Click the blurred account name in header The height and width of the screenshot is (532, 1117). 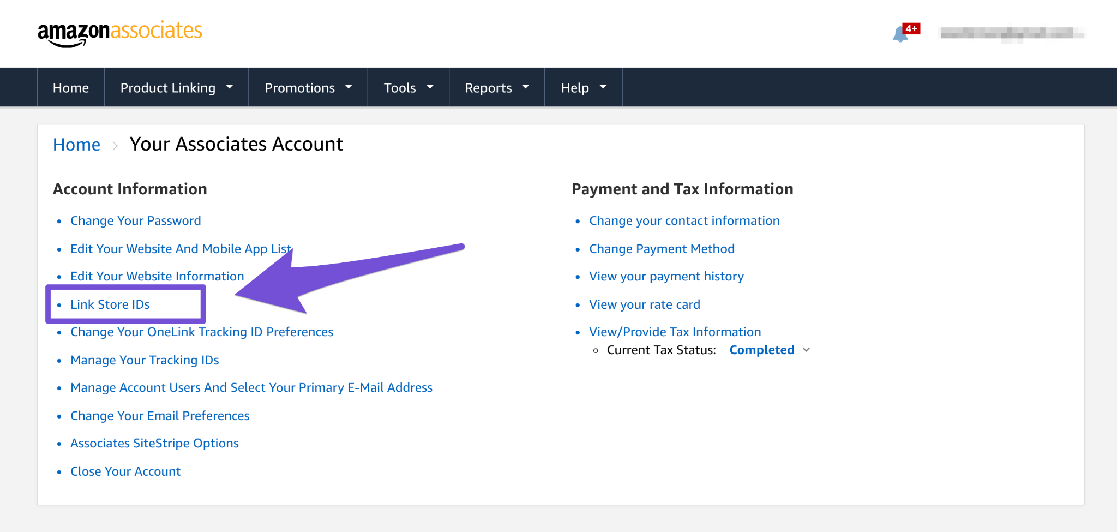tap(1012, 34)
